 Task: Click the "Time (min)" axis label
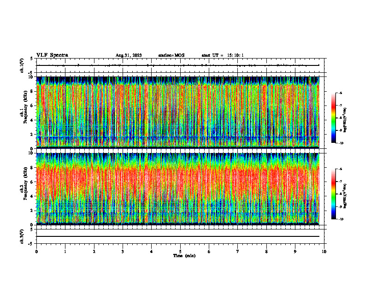point(184,256)
